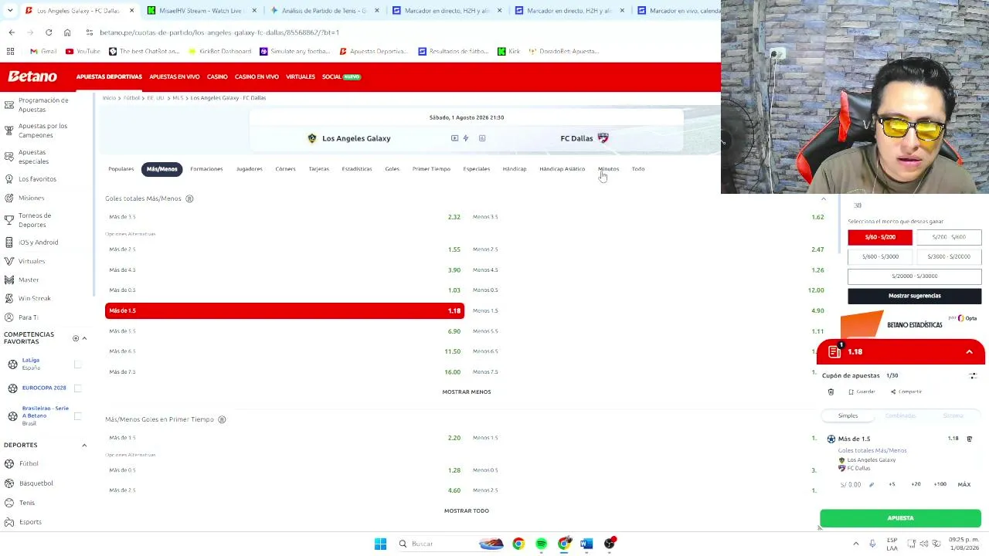Open Apuestas en Vivo in top navigation
Image resolution: width=989 pixels, height=556 pixels.
click(175, 77)
